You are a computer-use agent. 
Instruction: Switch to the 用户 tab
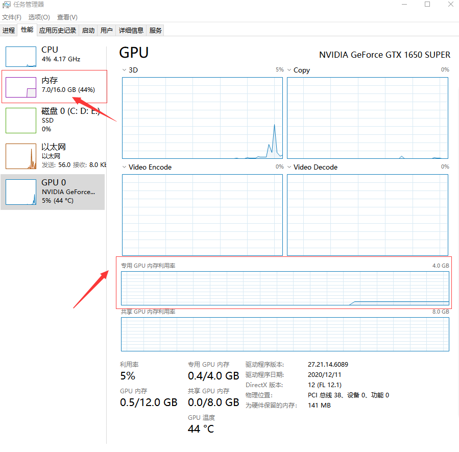pos(107,31)
